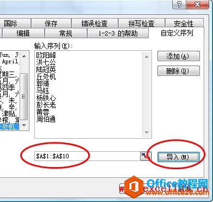Open the 错误检查 tab
This screenshot has height=202, width=213.
(x=95, y=23)
